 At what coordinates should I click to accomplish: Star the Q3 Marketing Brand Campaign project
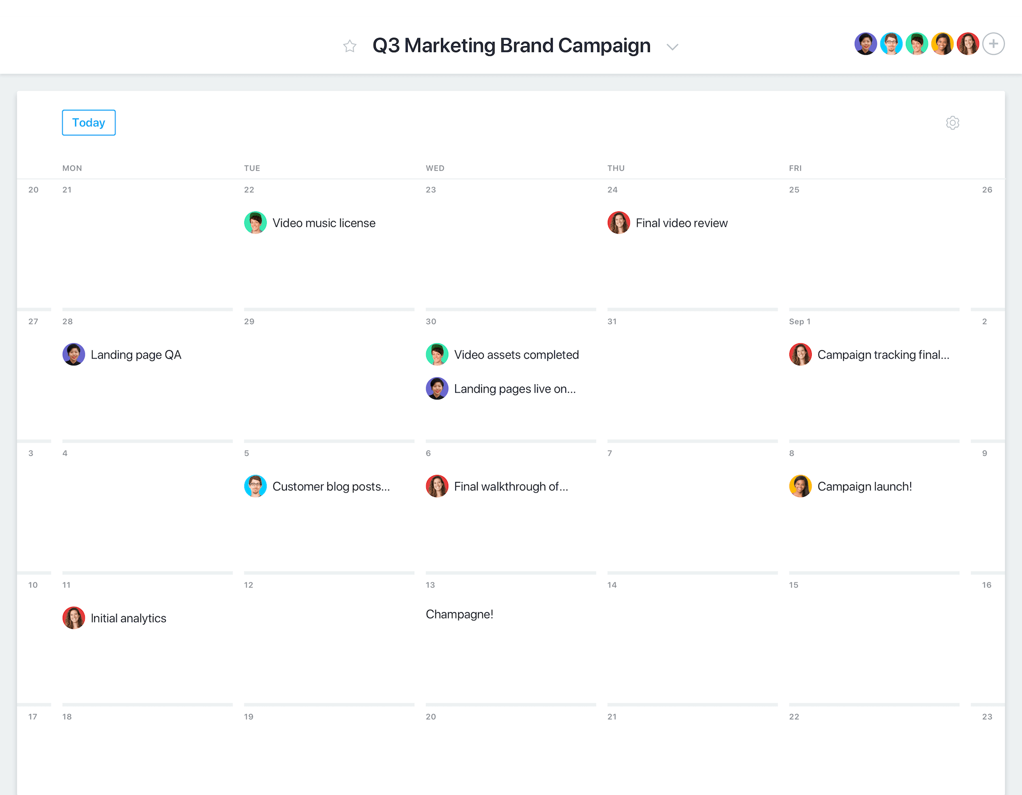[x=350, y=46]
